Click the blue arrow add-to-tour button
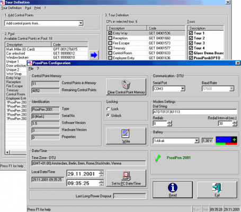This screenshot has height=212, width=241. [x=94, y=55]
